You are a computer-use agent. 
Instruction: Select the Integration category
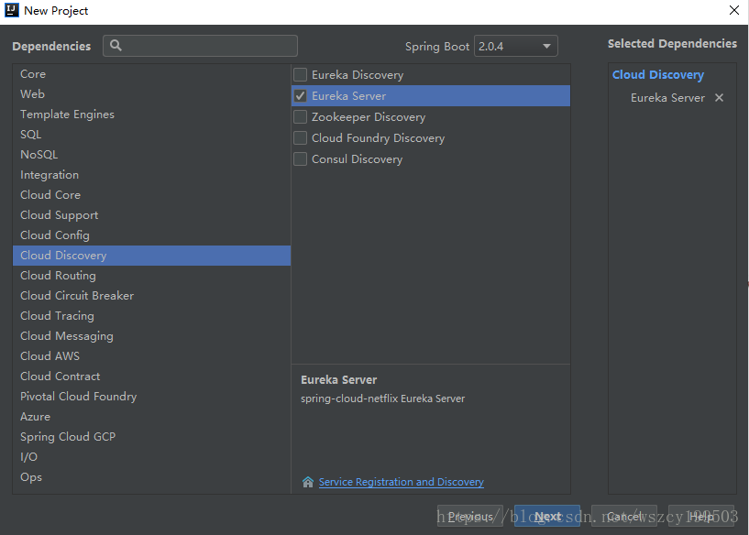(x=151, y=175)
